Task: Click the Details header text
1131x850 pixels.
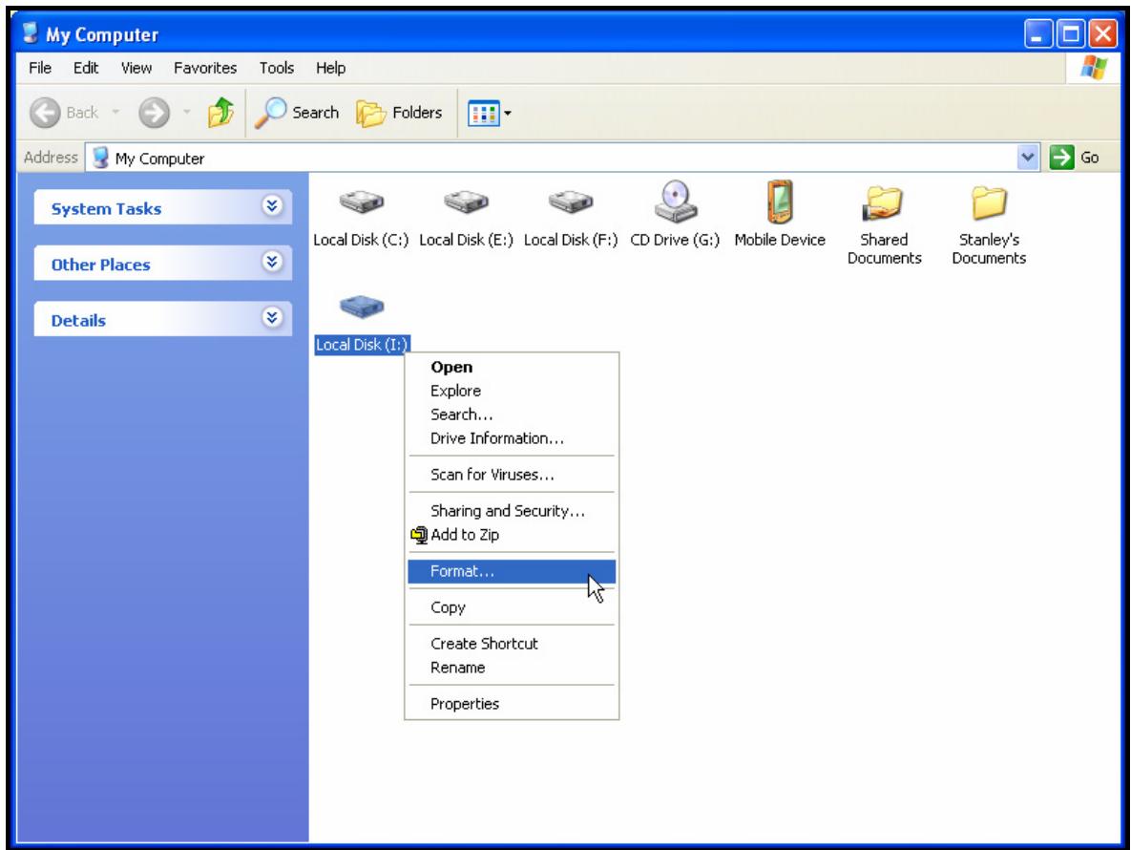Action: [x=78, y=320]
